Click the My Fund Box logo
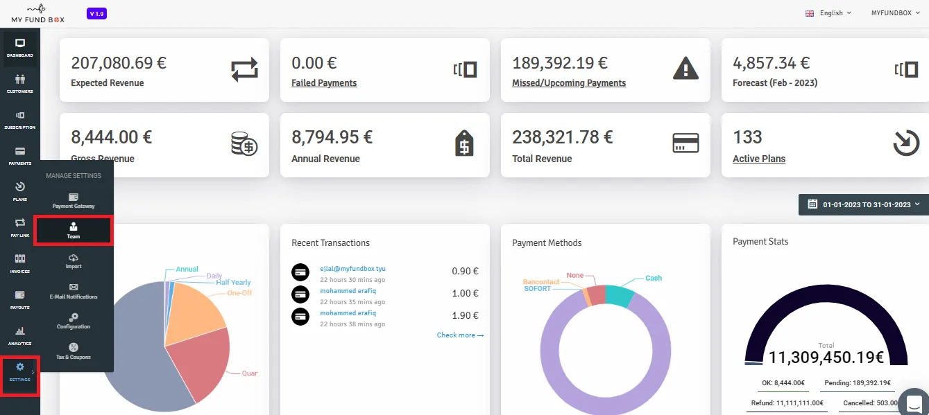Screen dimensions: 929x415 click(x=38, y=13)
